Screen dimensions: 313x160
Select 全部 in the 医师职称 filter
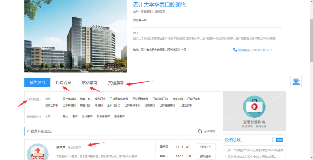point(48,116)
